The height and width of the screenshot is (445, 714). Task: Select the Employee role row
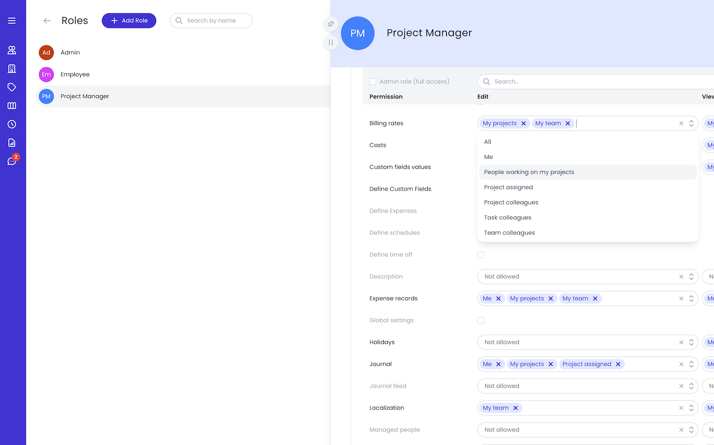(183, 74)
